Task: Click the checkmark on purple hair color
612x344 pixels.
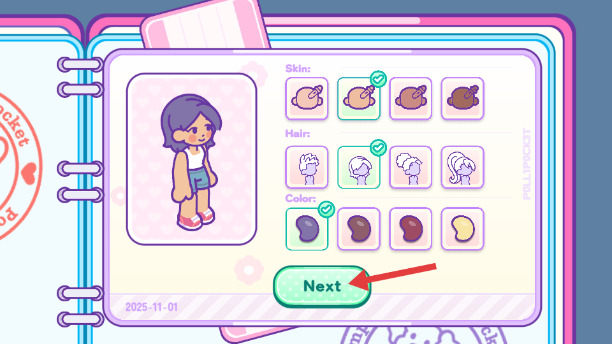Action: pos(326,210)
